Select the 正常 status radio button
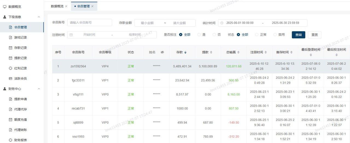 pos(257,35)
